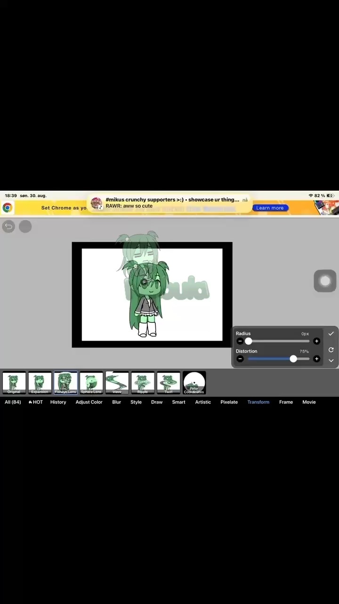This screenshot has width=339, height=604.
Task: Tap the battery indicator in status bar
Action: tap(331, 195)
